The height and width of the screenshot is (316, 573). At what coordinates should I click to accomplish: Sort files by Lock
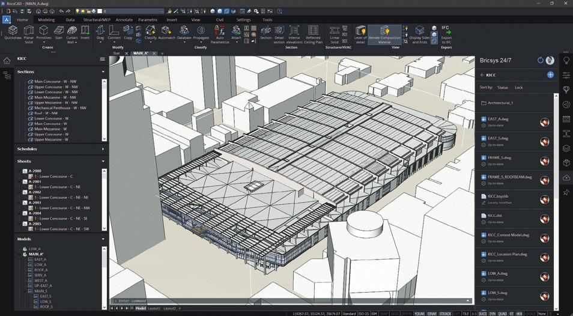pyautogui.click(x=519, y=88)
